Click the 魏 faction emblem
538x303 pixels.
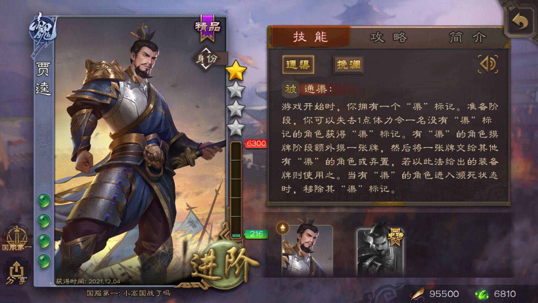point(43,29)
